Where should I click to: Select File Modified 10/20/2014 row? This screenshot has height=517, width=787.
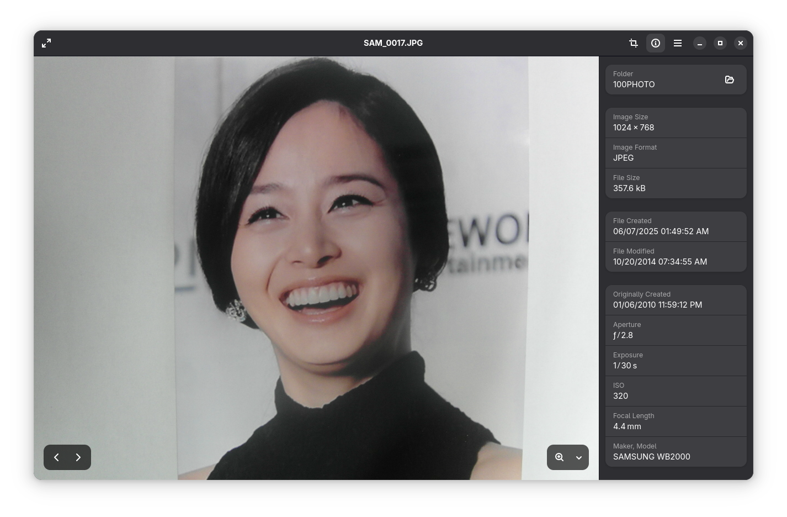pos(676,257)
